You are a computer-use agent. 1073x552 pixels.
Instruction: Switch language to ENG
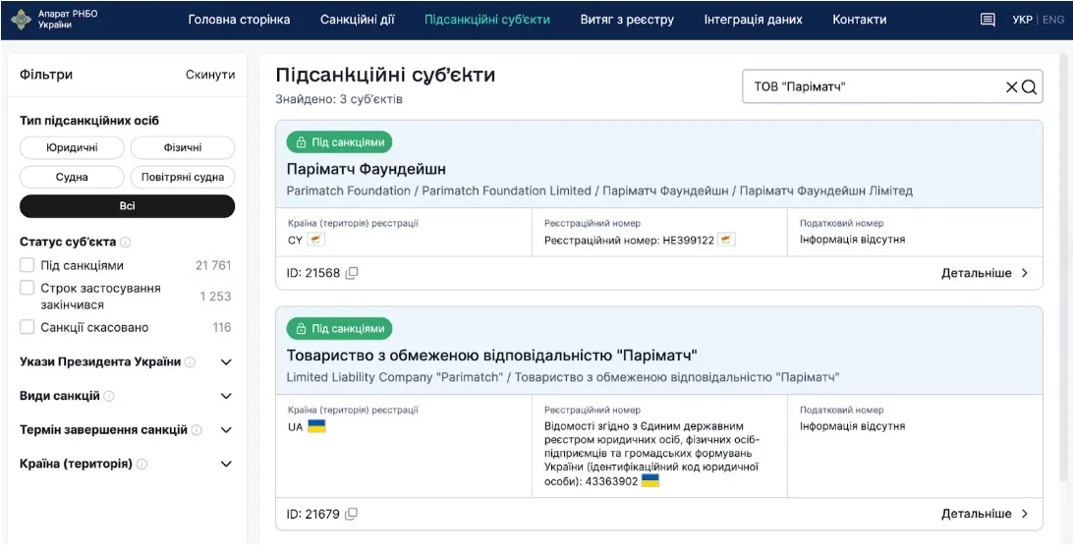point(1053,20)
